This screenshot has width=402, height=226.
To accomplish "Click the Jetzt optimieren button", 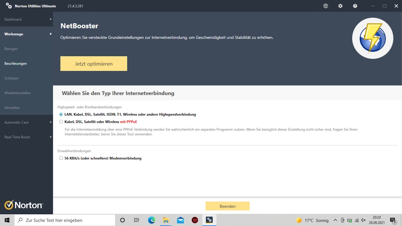I will pyautogui.click(x=94, y=64).
